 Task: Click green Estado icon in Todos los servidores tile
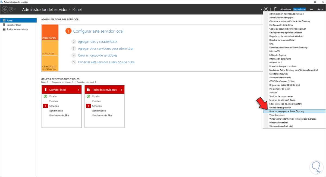88,96
